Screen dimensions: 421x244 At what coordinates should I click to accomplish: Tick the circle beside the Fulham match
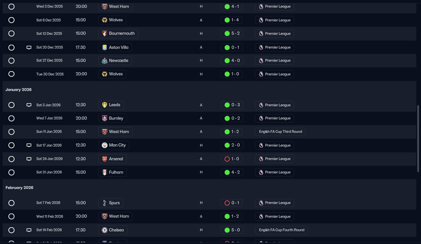coord(11,173)
